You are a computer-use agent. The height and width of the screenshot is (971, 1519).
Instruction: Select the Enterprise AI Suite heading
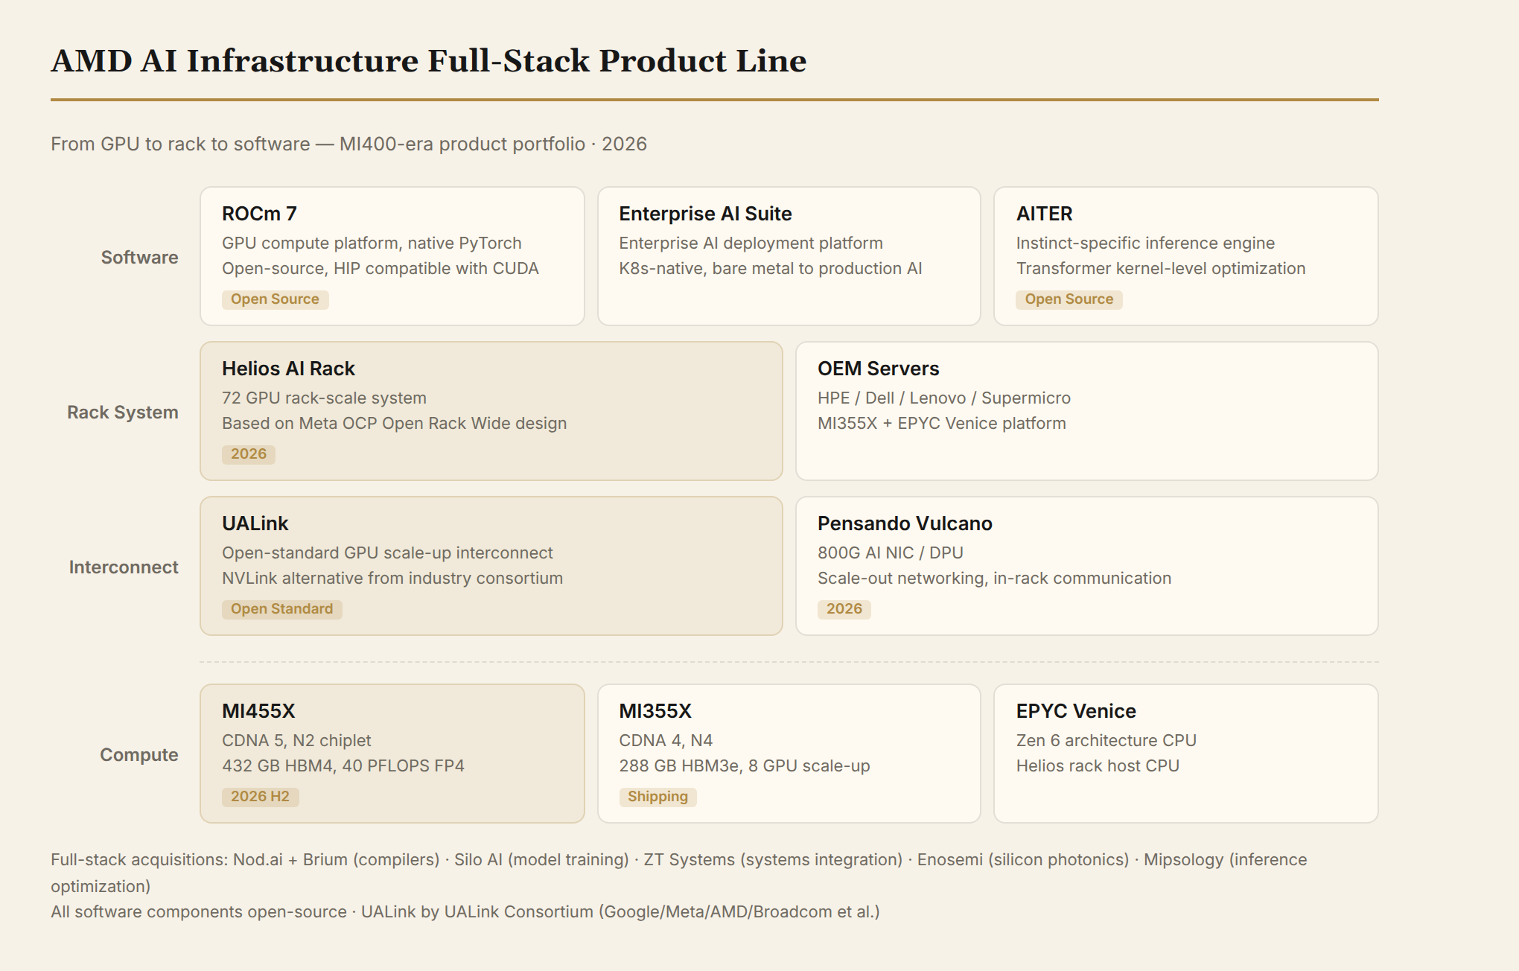coord(705,214)
